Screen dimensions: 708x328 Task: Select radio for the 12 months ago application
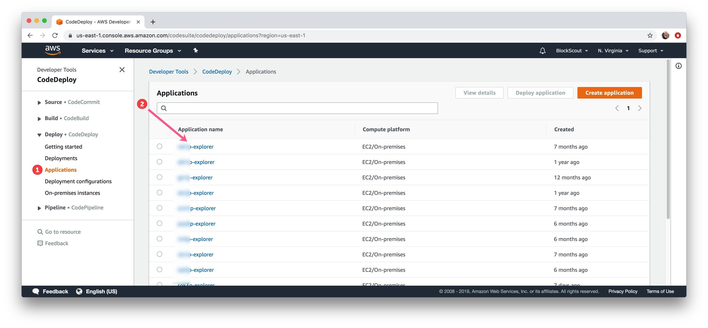[159, 177]
